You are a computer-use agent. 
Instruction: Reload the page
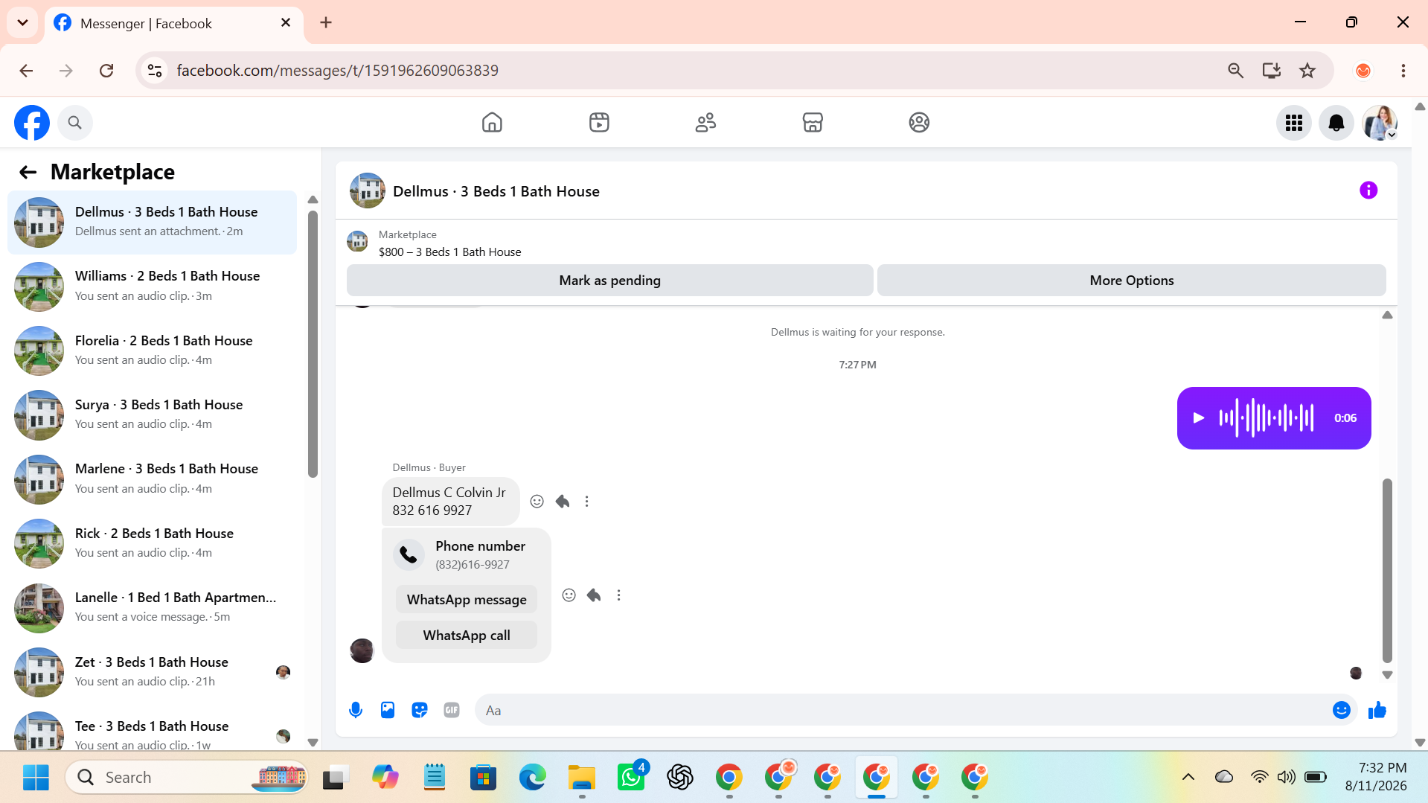[x=106, y=71]
